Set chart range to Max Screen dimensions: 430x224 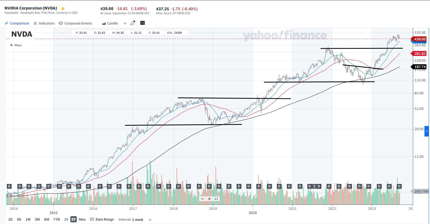82,219
